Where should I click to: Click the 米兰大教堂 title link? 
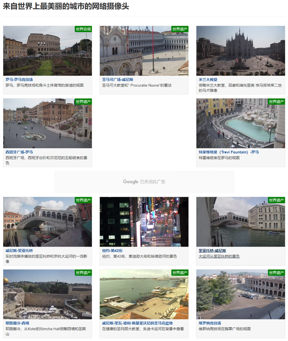click(x=208, y=80)
